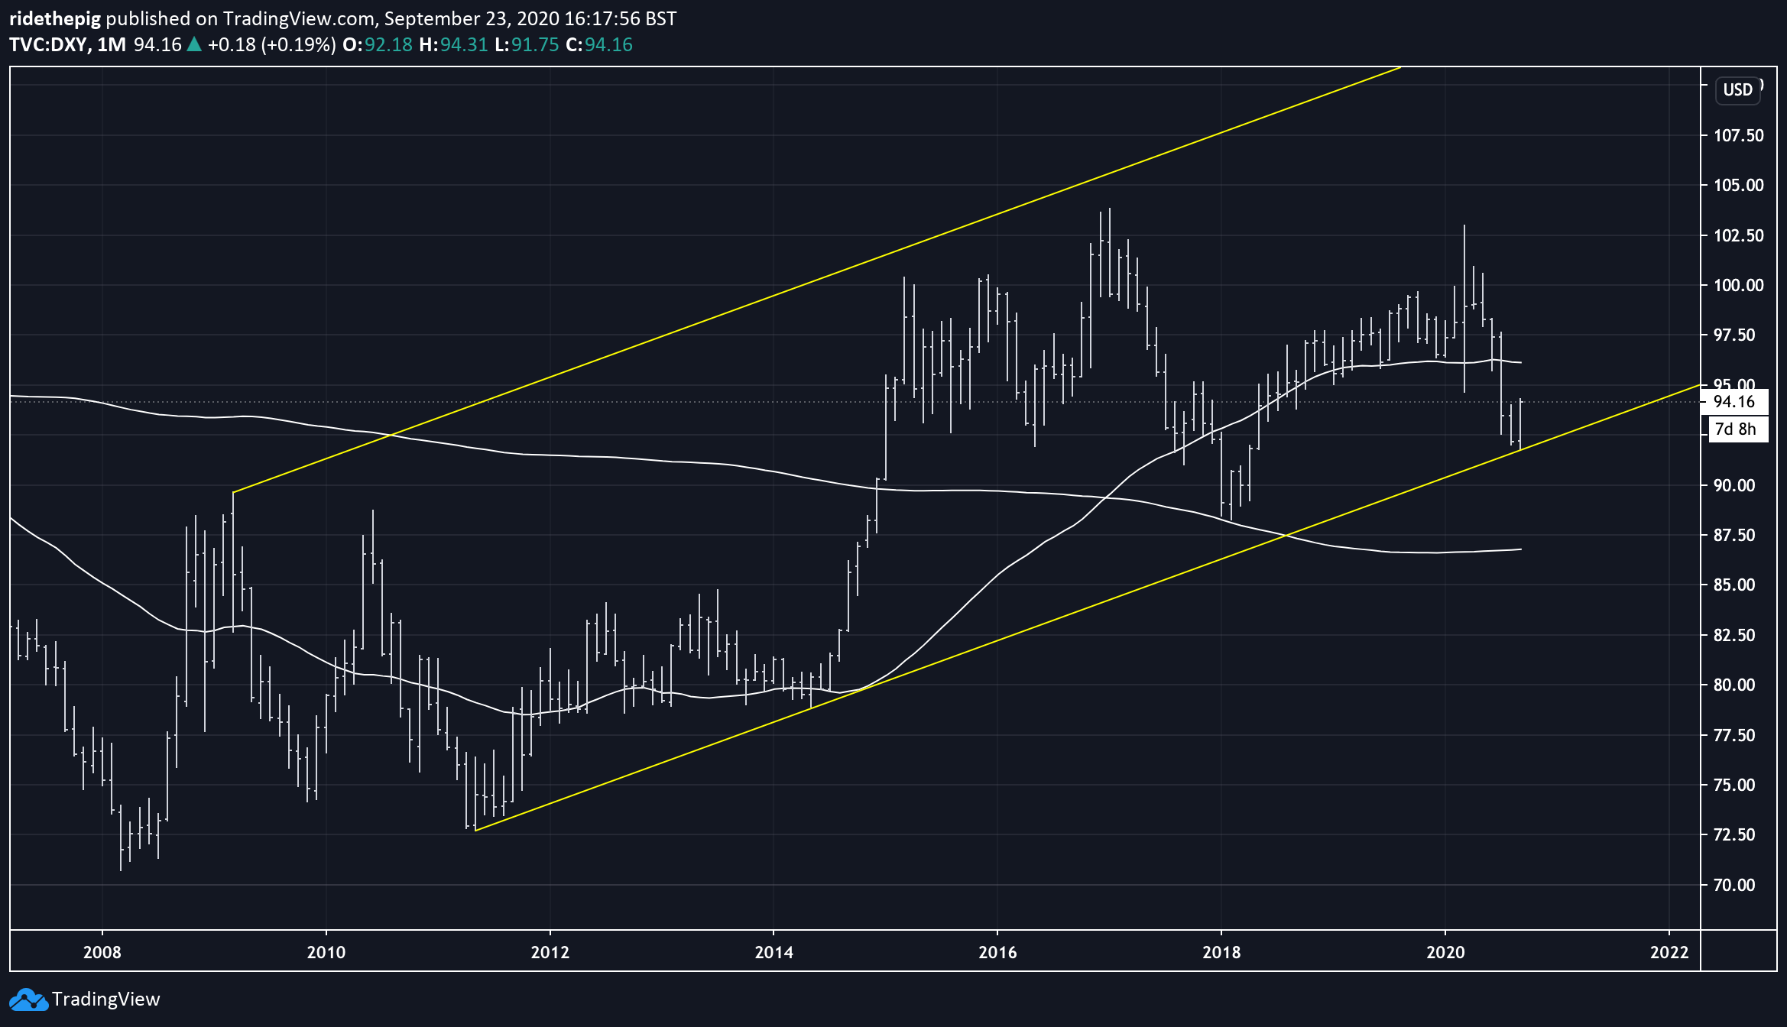Screen dimensions: 1787x1027
Task: Click the 97.50 price axis label
Action: coord(1734,335)
